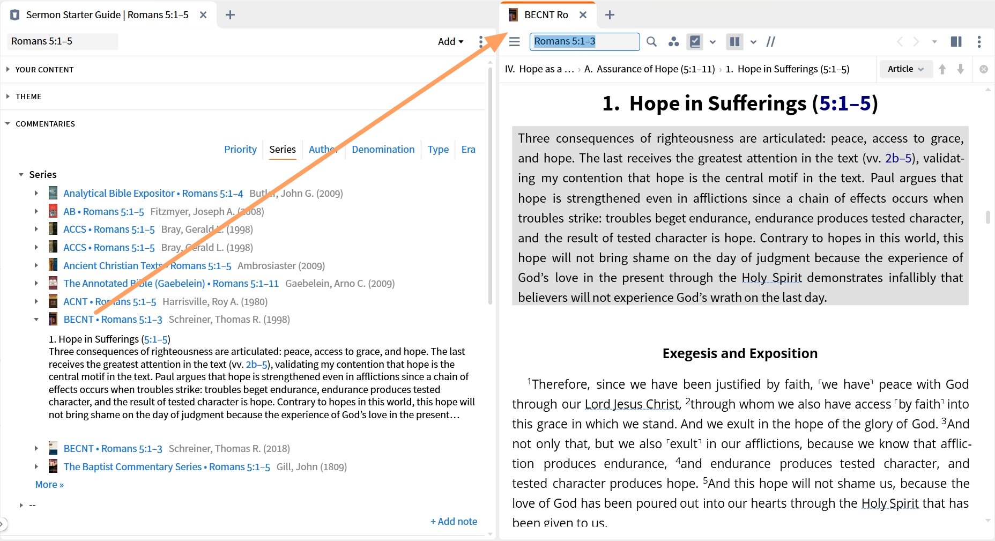Click the Ancient Christian Texts book cover icon
Screen dimensions: 995x541
click(x=53, y=265)
